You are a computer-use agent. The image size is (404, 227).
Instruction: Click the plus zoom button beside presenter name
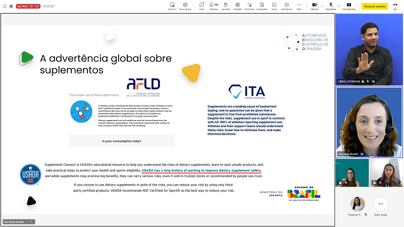31,222
